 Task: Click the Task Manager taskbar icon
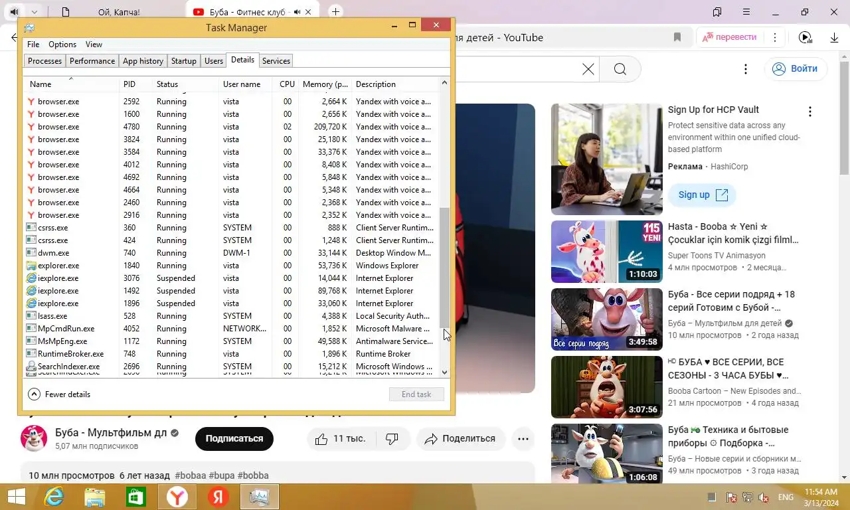pyautogui.click(x=259, y=497)
